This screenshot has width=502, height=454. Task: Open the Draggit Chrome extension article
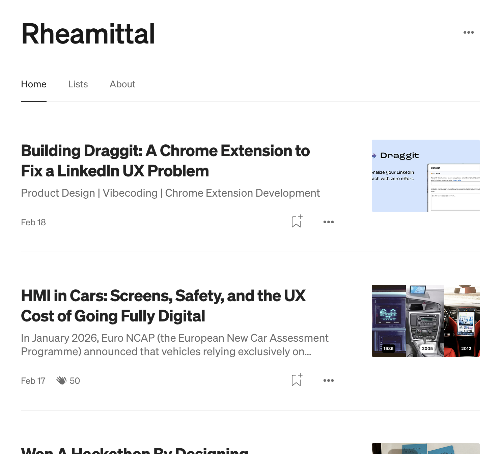pos(165,161)
